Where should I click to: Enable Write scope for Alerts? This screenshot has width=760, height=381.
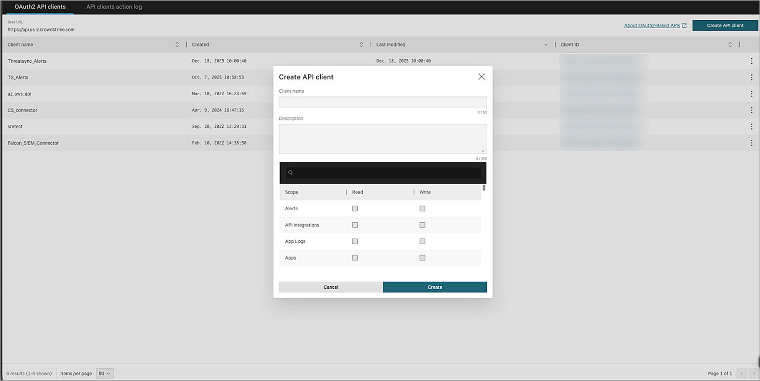tap(422, 208)
